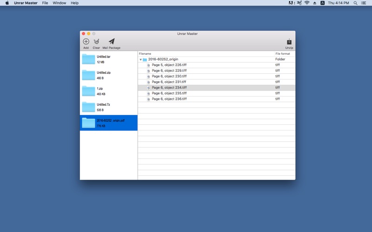Click the Wi-Fi status icon

307,3
